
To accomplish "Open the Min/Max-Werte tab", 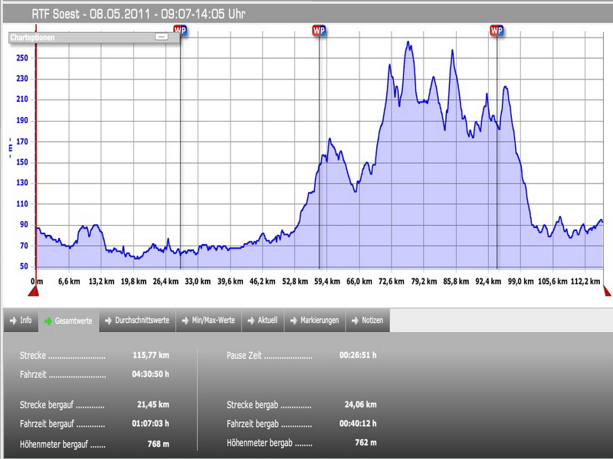I will tap(208, 321).
